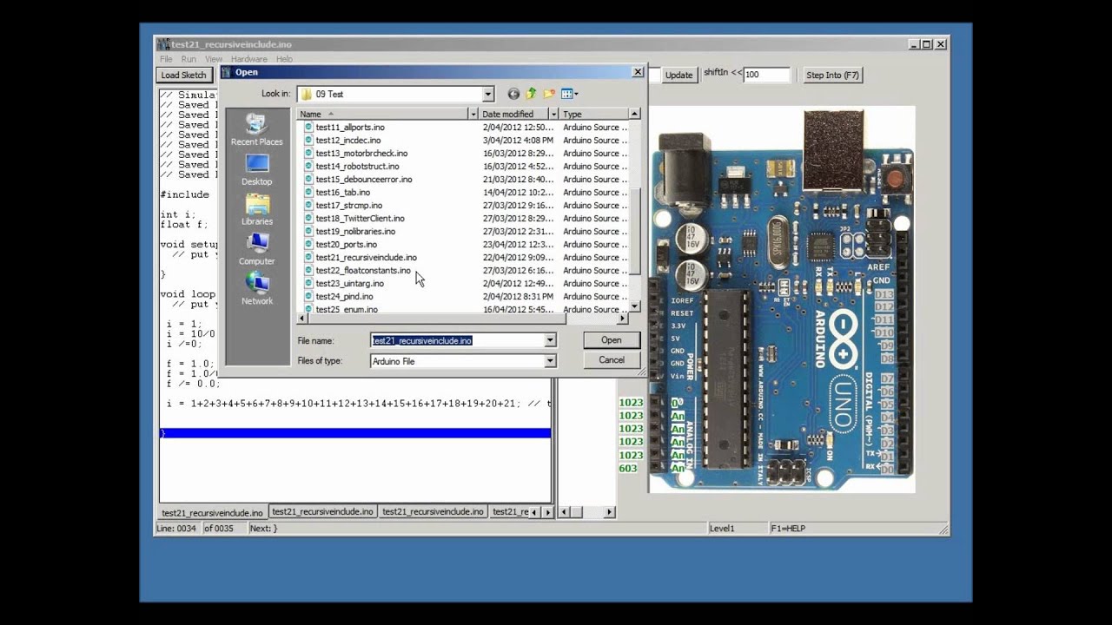Cancel the Open dialog

(612, 359)
